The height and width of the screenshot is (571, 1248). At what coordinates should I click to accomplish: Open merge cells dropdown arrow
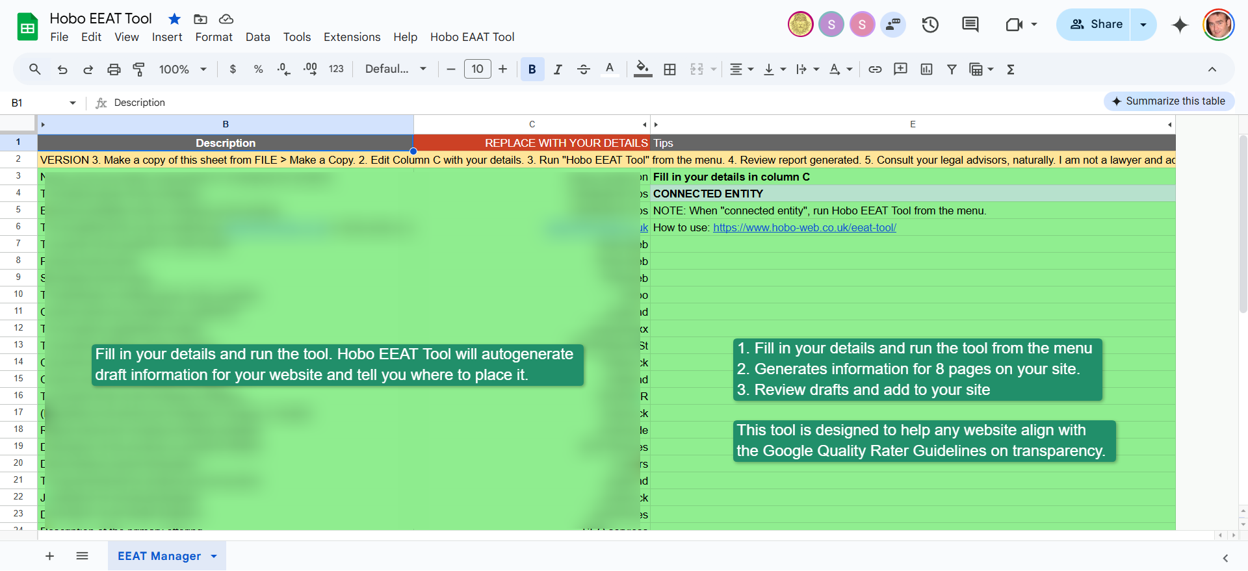click(714, 69)
